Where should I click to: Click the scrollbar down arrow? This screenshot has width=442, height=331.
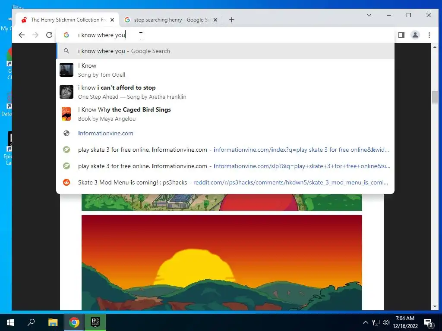tap(435, 306)
